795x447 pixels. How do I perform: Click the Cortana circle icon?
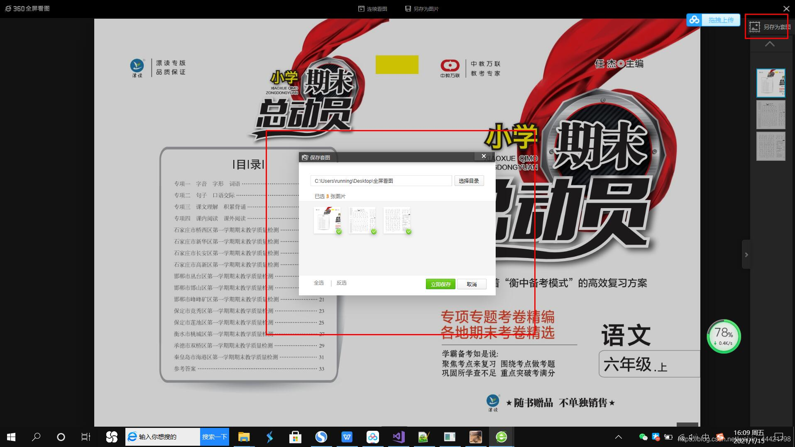pos(61,437)
